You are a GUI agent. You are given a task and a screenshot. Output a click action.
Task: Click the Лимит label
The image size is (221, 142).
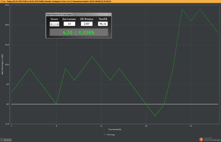tap(54, 19)
